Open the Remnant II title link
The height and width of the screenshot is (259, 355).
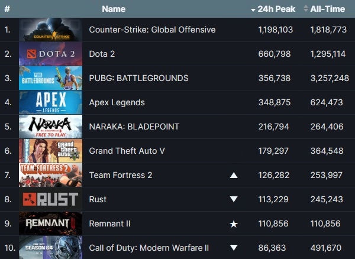[110, 224]
